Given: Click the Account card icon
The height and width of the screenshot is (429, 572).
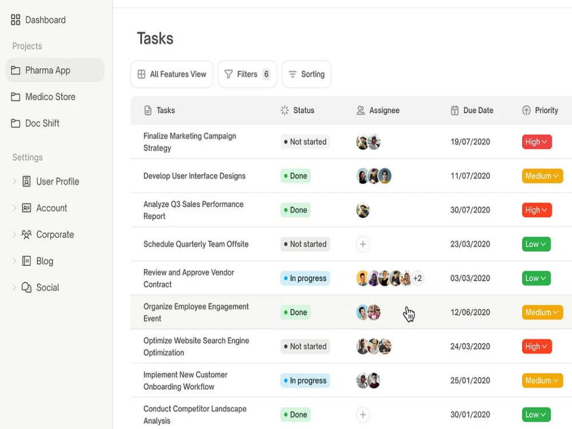Looking at the screenshot, I should tap(26, 208).
